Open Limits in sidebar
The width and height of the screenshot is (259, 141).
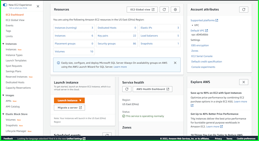[x=9, y=36]
